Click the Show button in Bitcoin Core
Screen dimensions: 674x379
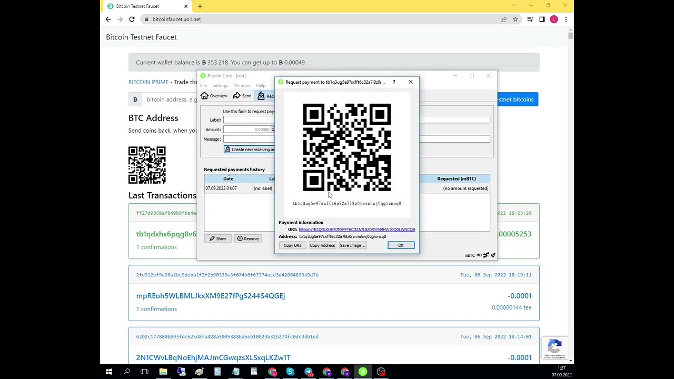pyautogui.click(x=217, y=238)
